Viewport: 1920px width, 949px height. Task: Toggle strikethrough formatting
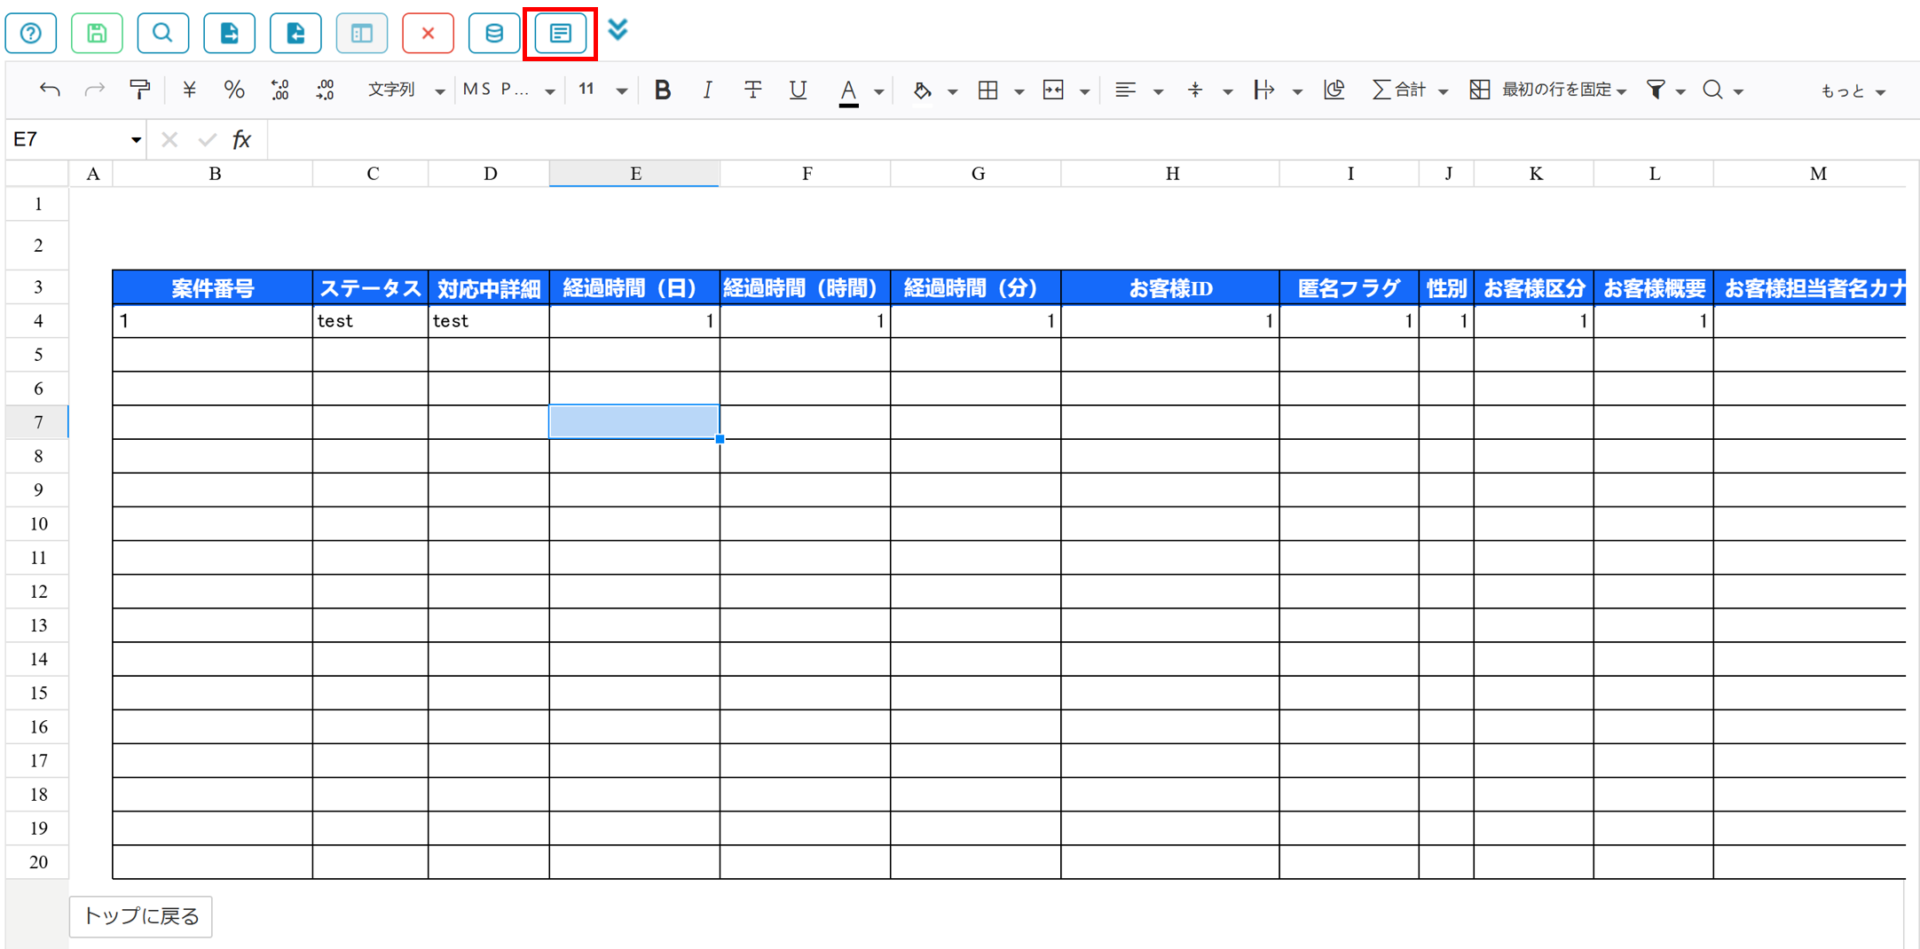pos(752,90)
